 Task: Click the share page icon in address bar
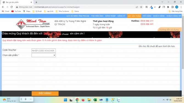coord(137,7)
